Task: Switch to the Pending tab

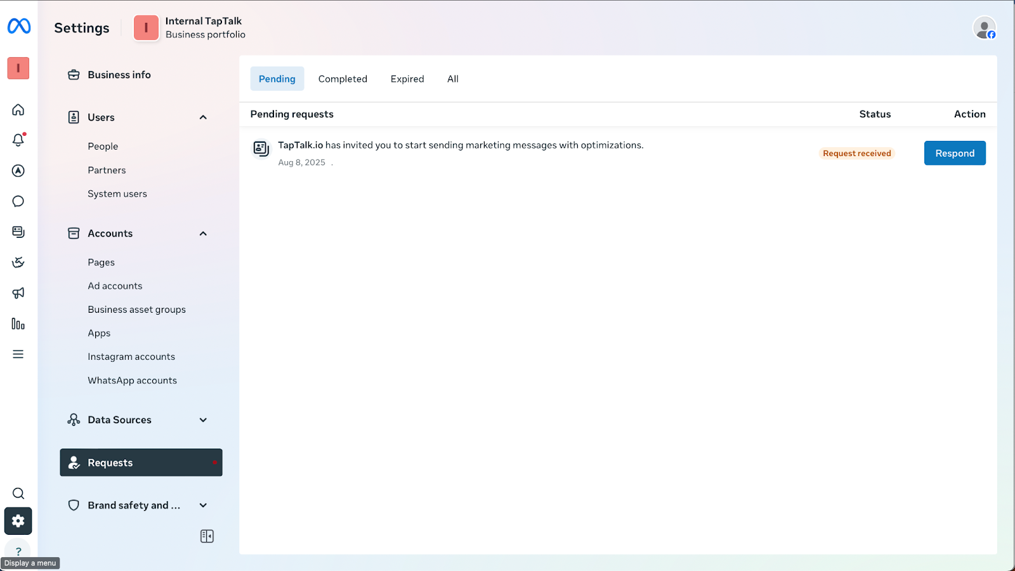Action: 277,79
